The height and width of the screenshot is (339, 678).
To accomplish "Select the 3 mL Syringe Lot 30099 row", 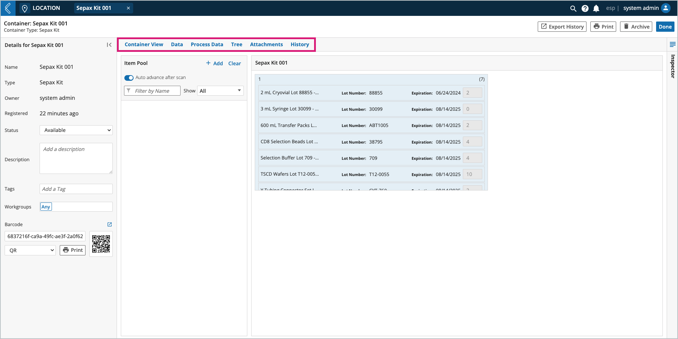I will pyautogui.click(x=371, y=109).
